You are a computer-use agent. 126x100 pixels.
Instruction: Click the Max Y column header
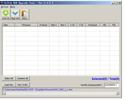63,25
